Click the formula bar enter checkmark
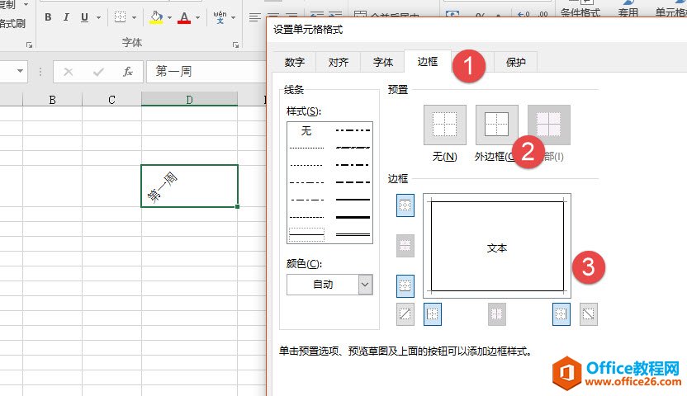 point(98,72)
